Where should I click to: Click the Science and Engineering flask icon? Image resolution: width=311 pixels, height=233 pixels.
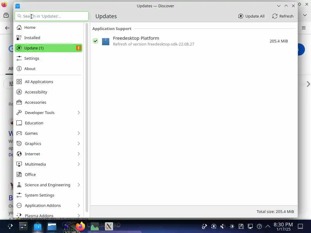[x=19, y=185]
